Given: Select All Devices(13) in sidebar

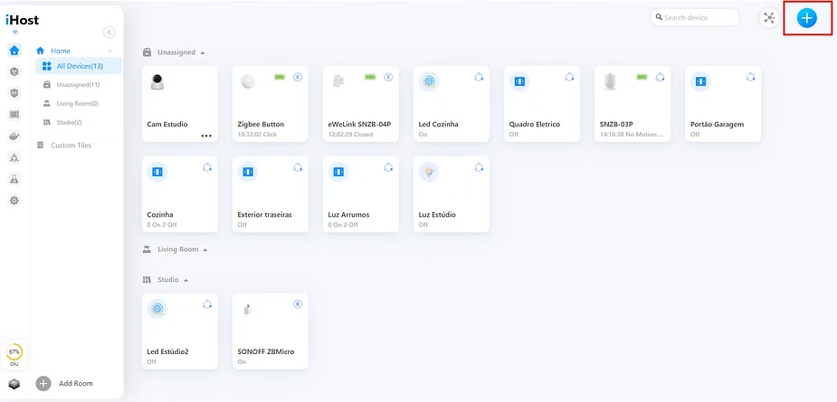Looking at the screenshot, I should [x=79, y=66].
